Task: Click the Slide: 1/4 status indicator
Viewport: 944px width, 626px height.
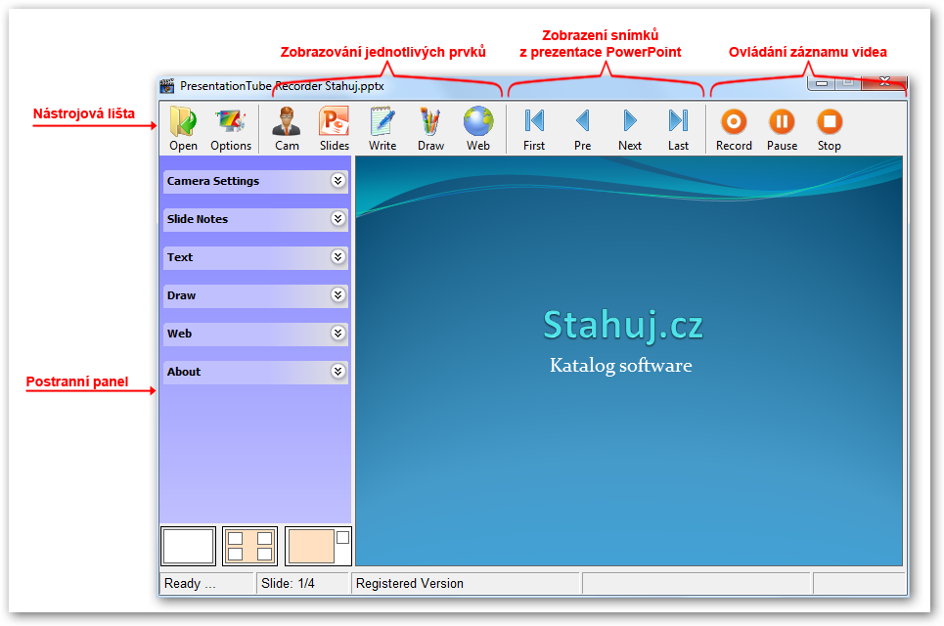Action: click(x=288, y=583)
